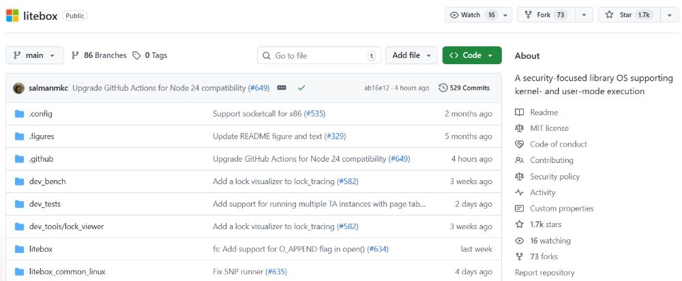Image resolution: width=682 pixels, height=281 pixels.
Task: Click the Microsoft organization logo
Action: tap(13, 15)
